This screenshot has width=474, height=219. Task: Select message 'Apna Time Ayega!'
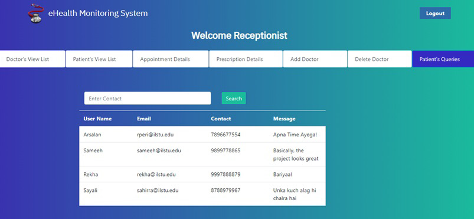click(295, 135)
